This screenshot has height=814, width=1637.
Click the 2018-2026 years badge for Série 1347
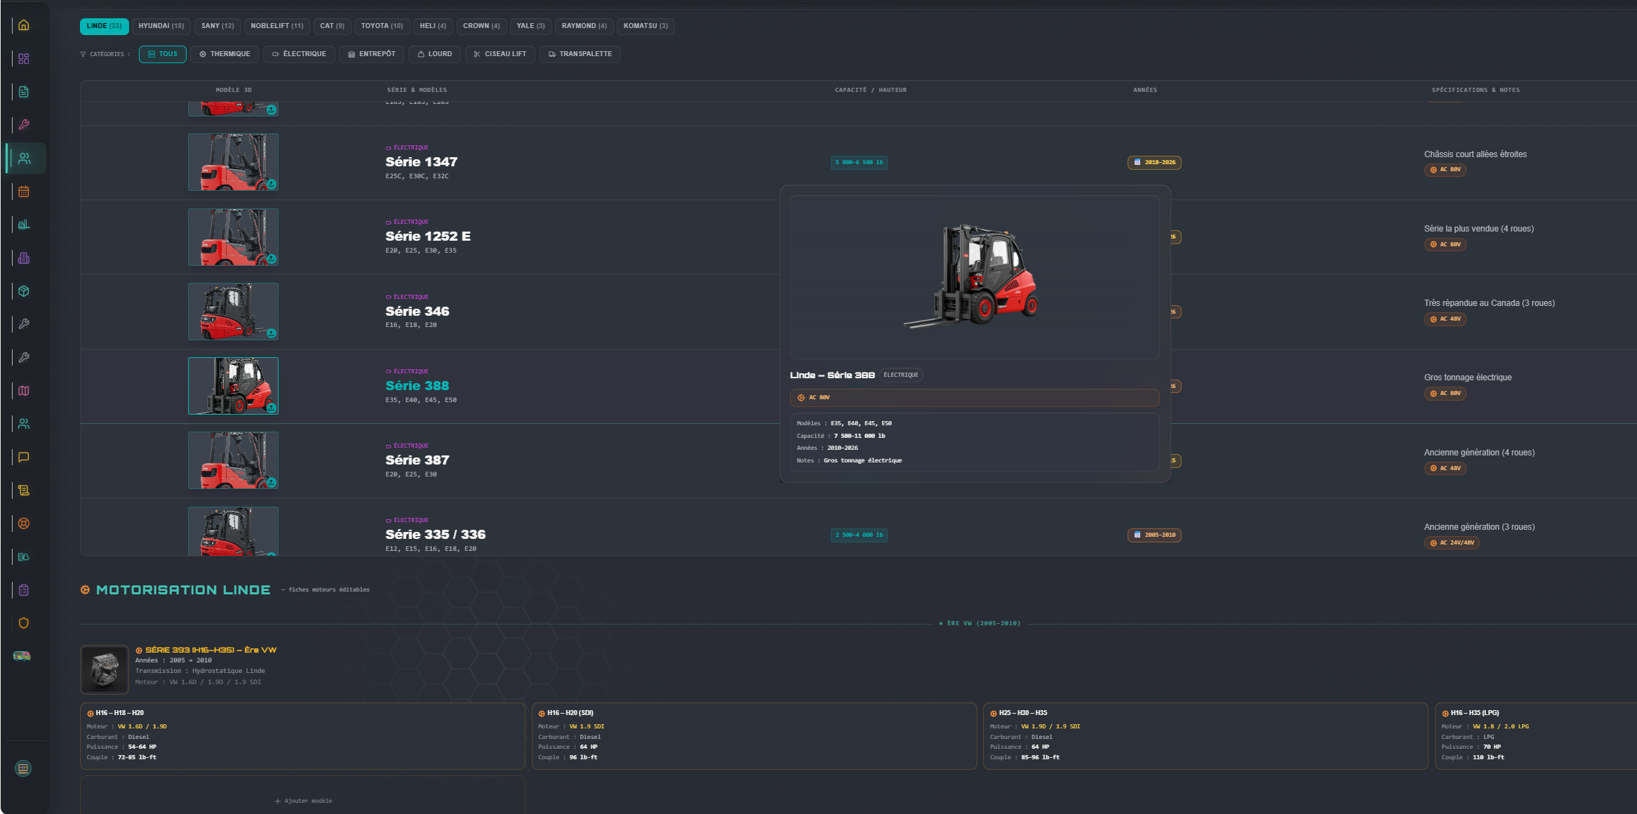pos(1154,163)
